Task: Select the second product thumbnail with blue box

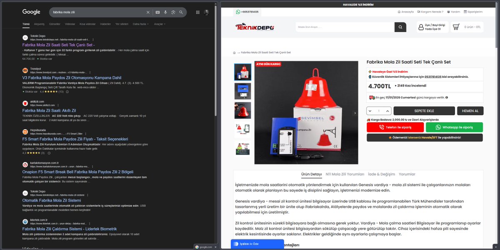Action: (242, 91)
